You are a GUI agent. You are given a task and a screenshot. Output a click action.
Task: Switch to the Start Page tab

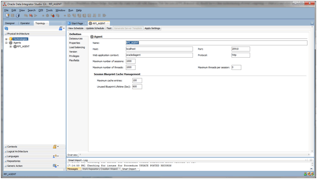click(x=77, y=23)
